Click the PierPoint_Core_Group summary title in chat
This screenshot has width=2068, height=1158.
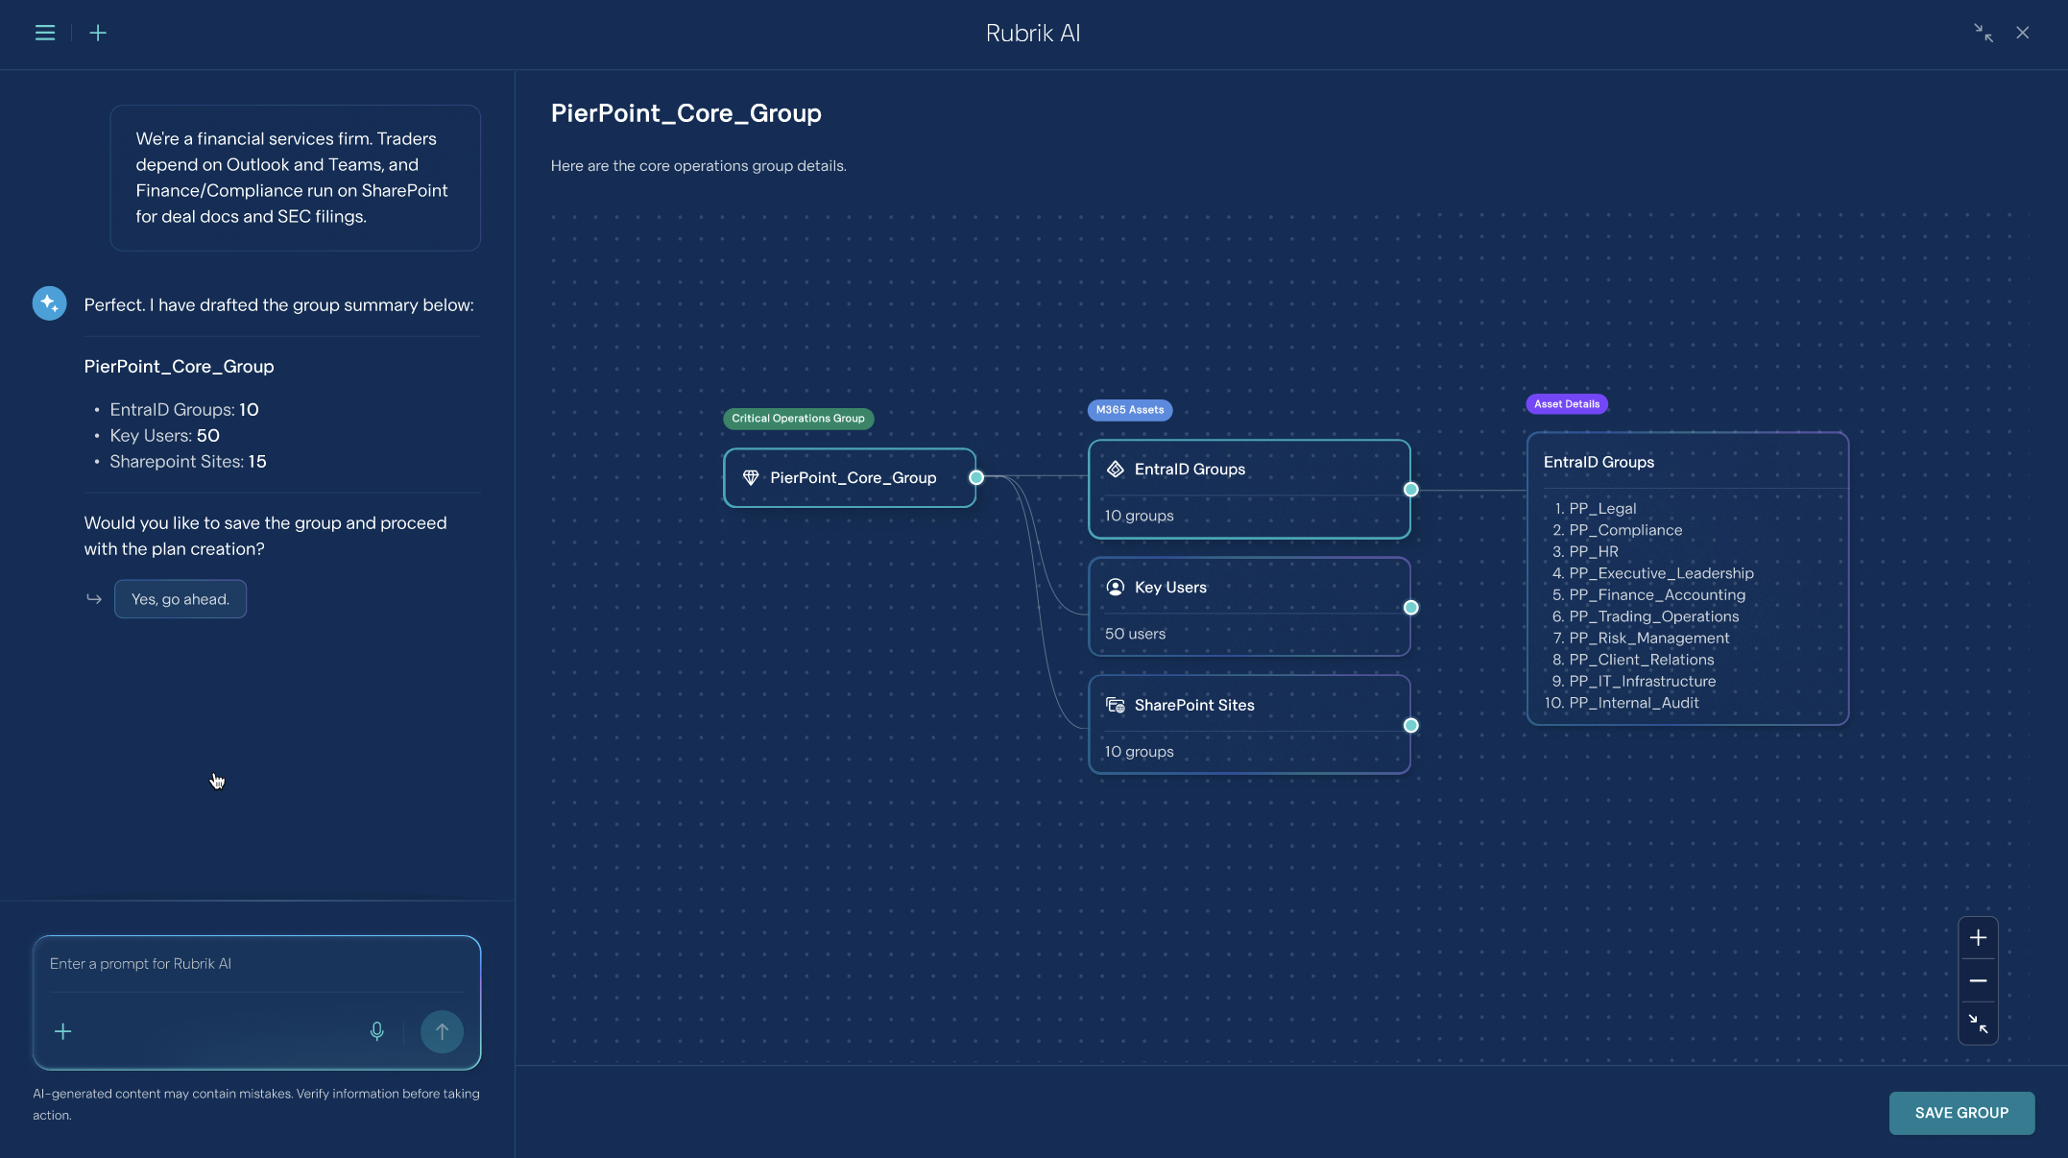[179, 367]
